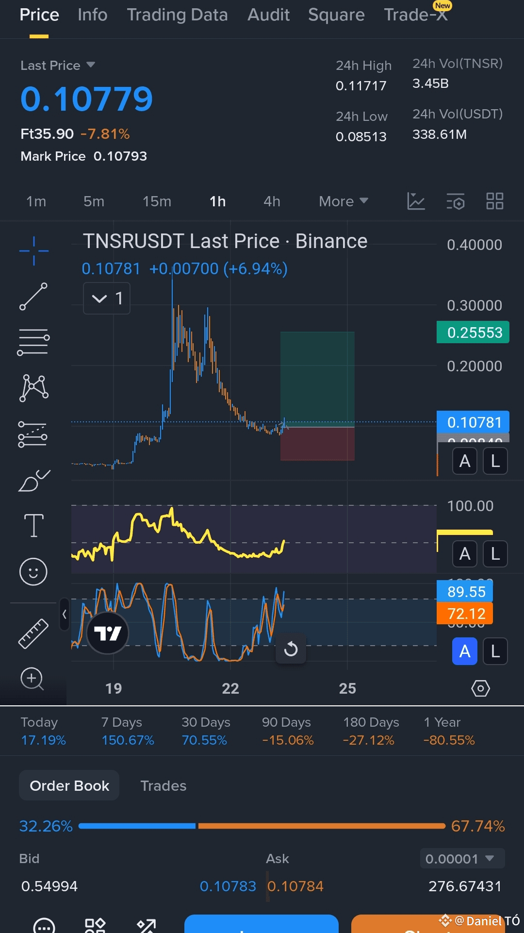The width and height of the screenshot is (524, 933).
Task: Collapse the drawing toolbar side arrow
Action: [x=64, y=615]
